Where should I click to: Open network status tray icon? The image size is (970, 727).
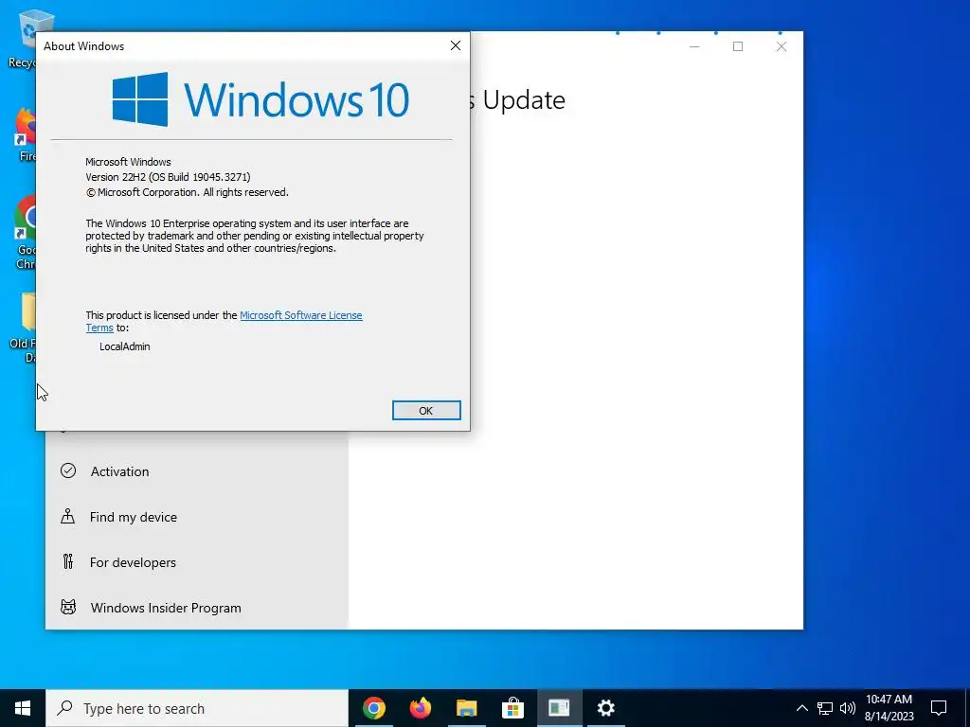825,708
